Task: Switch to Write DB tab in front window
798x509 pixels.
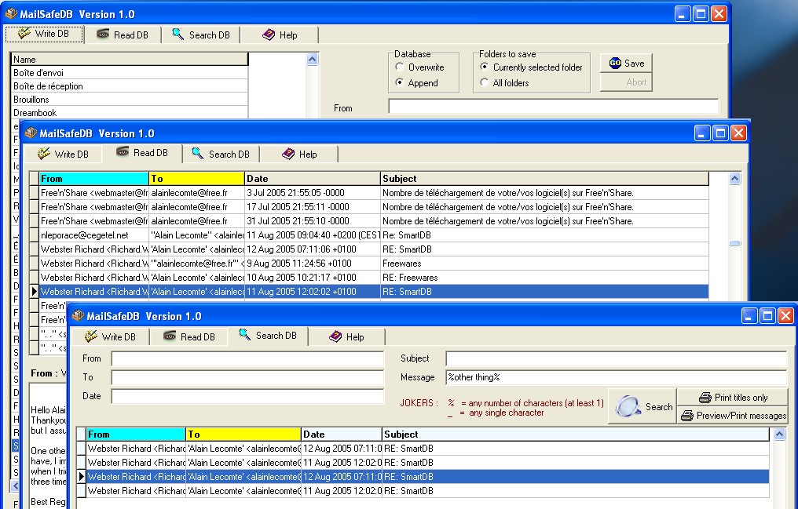Action: [110, 336]
